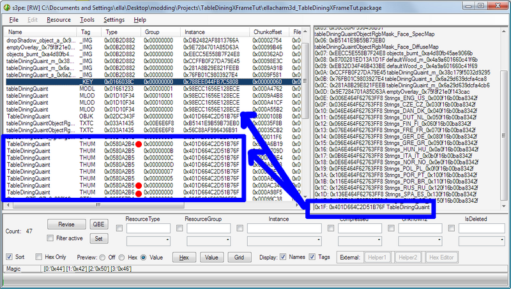Open the dropdown under ResourceType field
The image size is (511, 289).
click(148, 241)
